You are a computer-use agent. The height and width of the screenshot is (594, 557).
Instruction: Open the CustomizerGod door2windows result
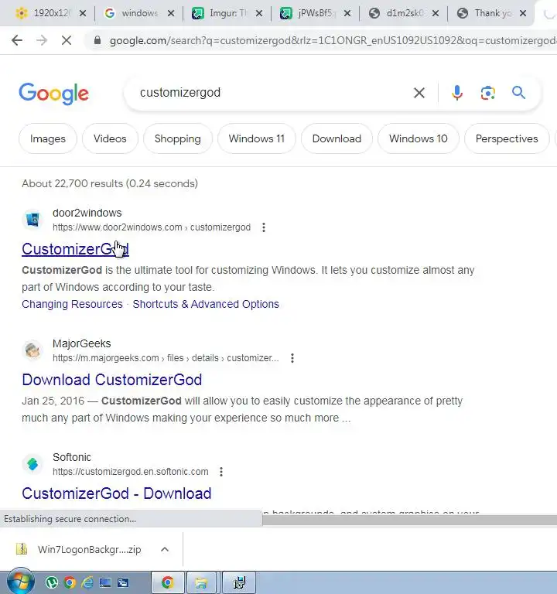[x=75, y=249]
